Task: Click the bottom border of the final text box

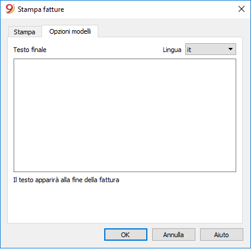Action: (125, 172)
